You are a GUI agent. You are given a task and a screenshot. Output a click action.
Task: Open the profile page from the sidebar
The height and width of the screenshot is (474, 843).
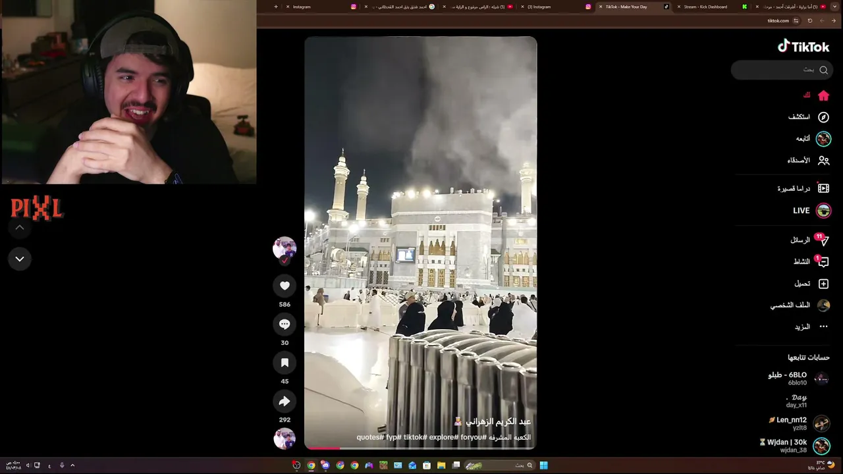823,305
